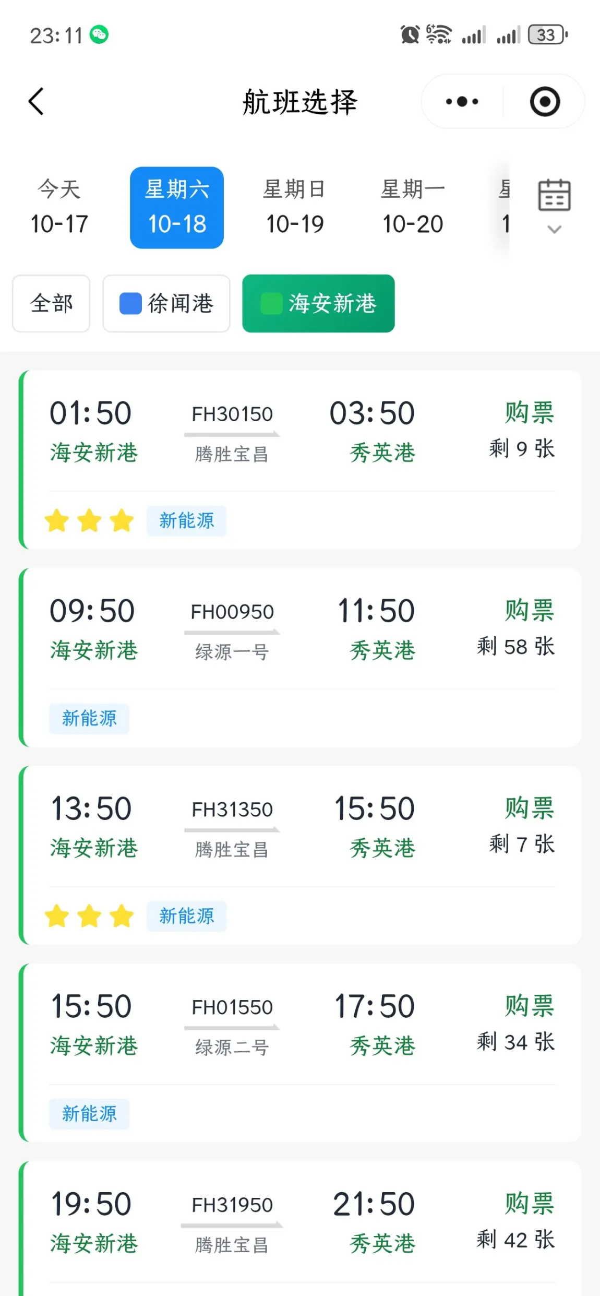Select the 全部 port filter

tap(51, 303)
